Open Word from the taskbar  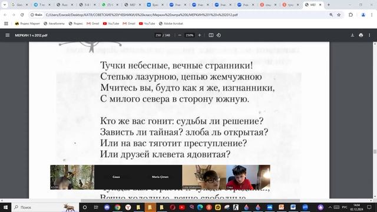coord(293,207)
